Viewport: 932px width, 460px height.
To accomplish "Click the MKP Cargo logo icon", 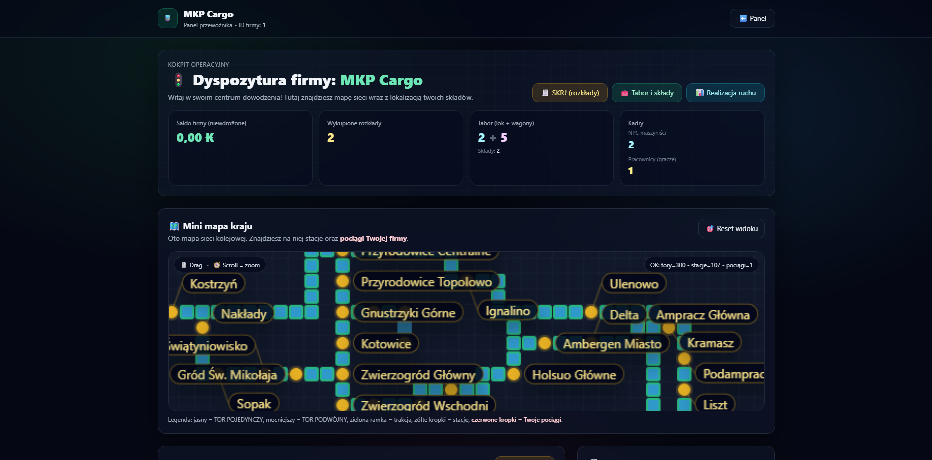I will (168, 18).
